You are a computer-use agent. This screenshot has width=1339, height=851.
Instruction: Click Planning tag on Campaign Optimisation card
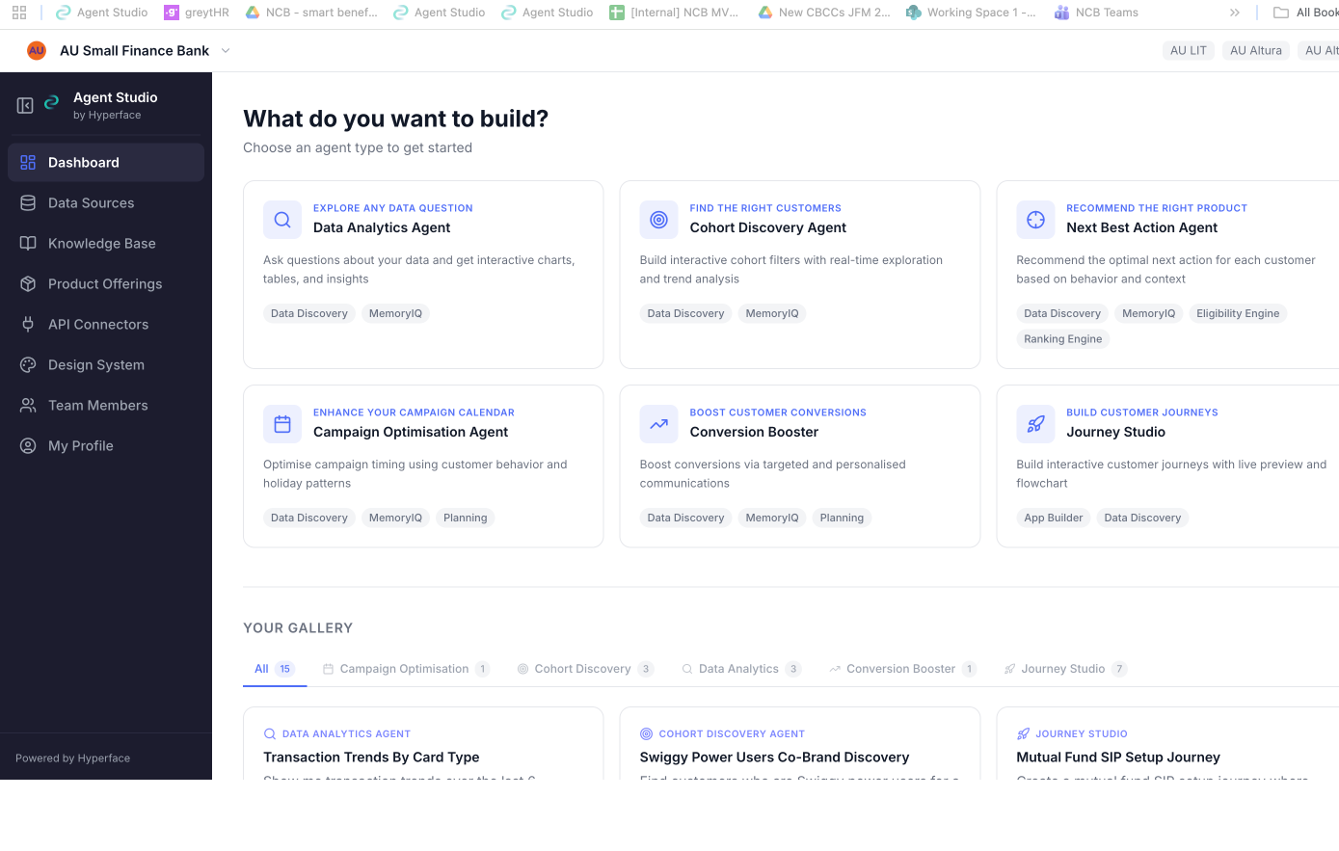(465, 518)
